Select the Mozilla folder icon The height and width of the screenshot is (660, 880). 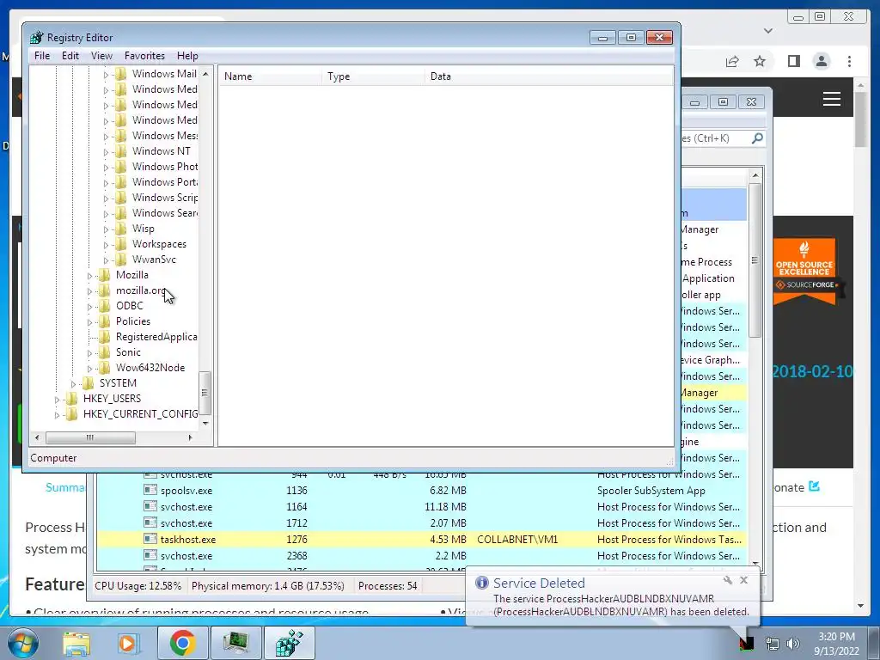coord(104,275)
